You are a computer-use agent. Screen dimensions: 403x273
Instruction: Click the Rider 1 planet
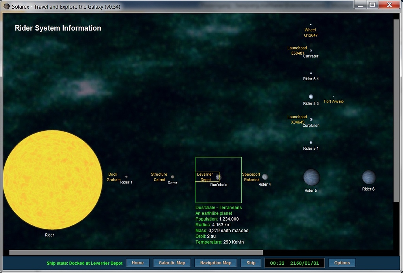[126, 176]
